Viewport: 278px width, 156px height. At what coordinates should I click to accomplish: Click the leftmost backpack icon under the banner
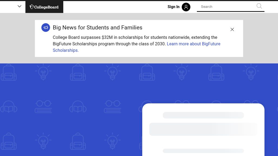pos(9,72)
